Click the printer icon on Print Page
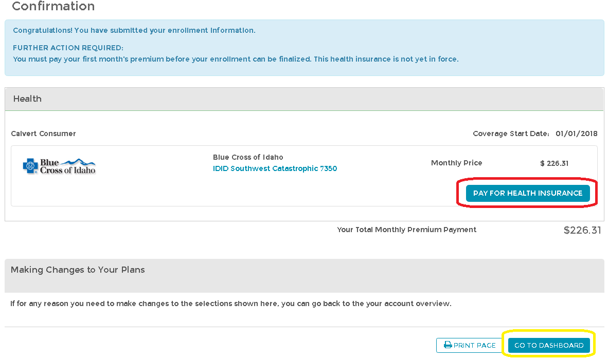 (x=448, y=345)
